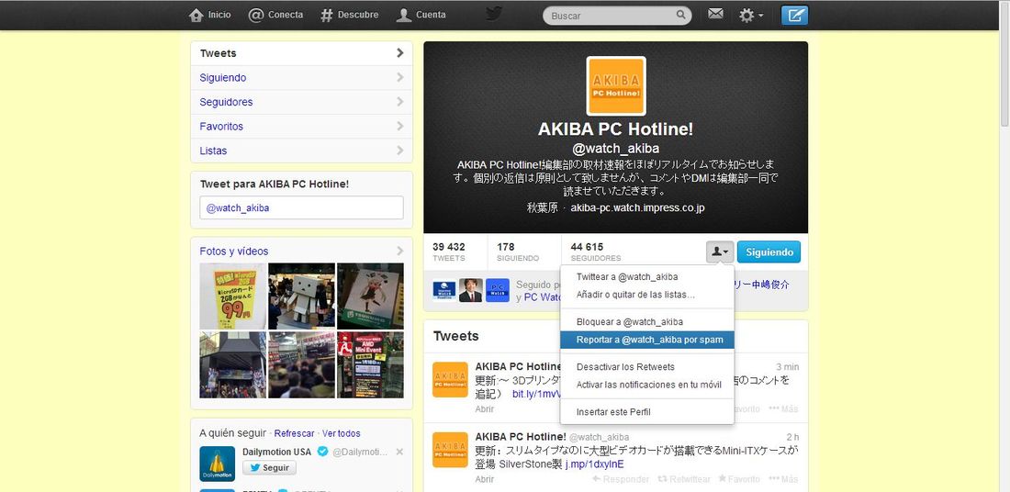Select Twittear a @watch_akiba menu item
This screenshot has height=492, width=1010.
647,277
